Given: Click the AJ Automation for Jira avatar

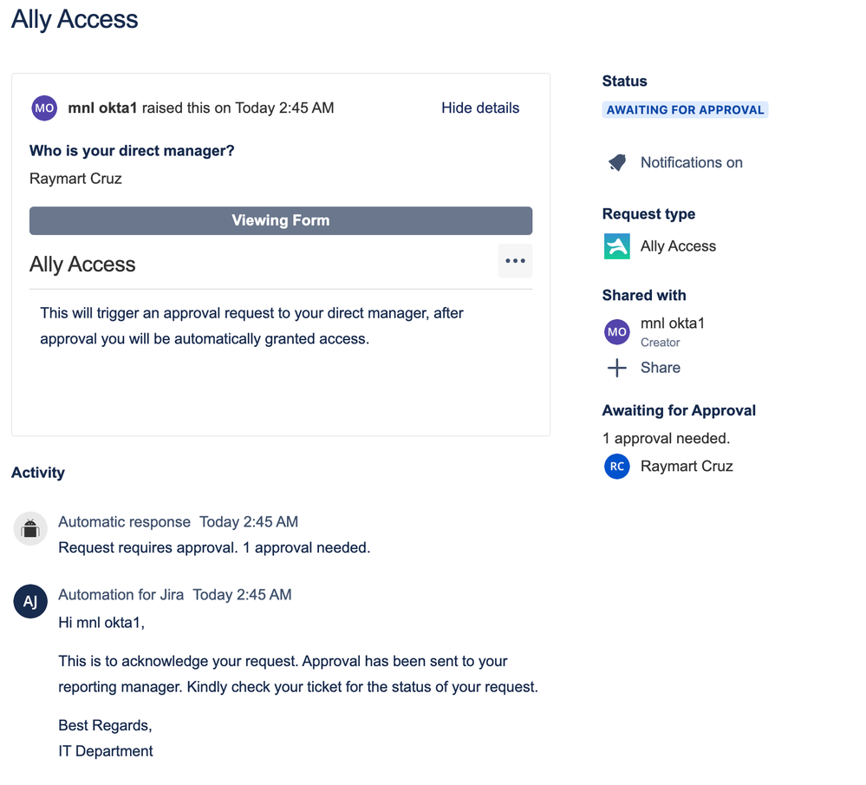Looking at the screenshot, I should pyautogui.click(x=30, y=601).
